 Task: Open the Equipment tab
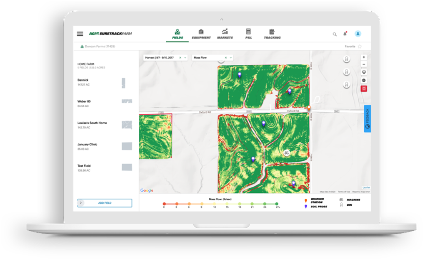pyautogui.click(x=201, y=34)
